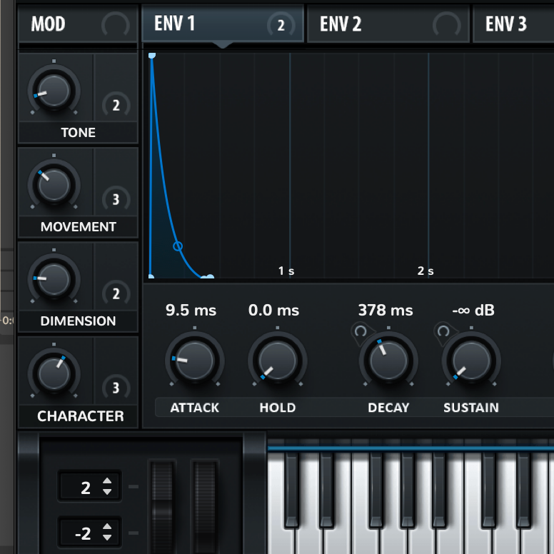554x554 pixels.
Task: Click the DIMENSION macro knob
Action: click(54, 279)
